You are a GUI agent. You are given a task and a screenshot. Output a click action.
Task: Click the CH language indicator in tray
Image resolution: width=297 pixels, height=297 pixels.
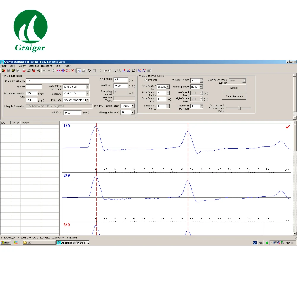coord(255,243)
